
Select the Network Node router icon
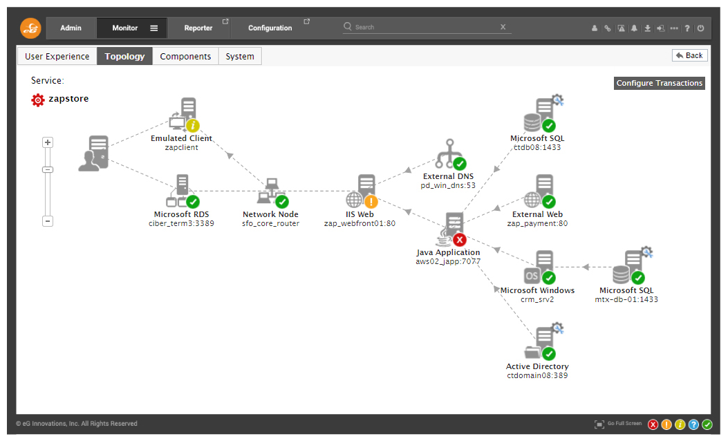(x=273, y=192)
